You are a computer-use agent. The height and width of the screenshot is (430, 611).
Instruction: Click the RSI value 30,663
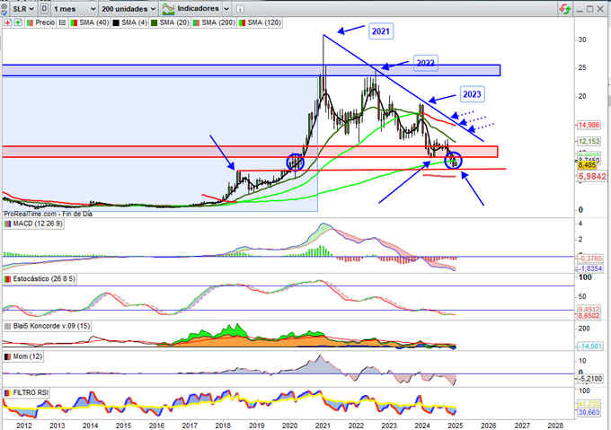coord(589,412)
